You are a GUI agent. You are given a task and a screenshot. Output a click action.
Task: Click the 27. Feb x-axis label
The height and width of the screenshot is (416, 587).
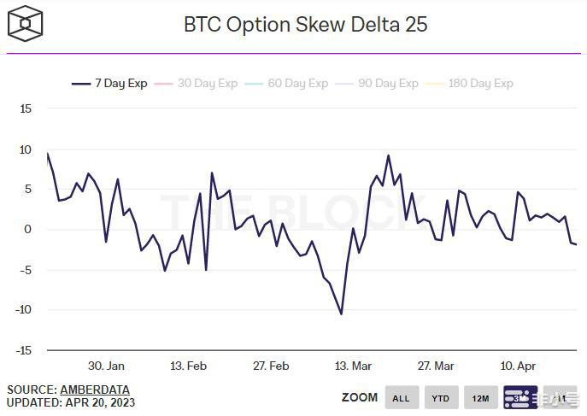tap(271, 366)
